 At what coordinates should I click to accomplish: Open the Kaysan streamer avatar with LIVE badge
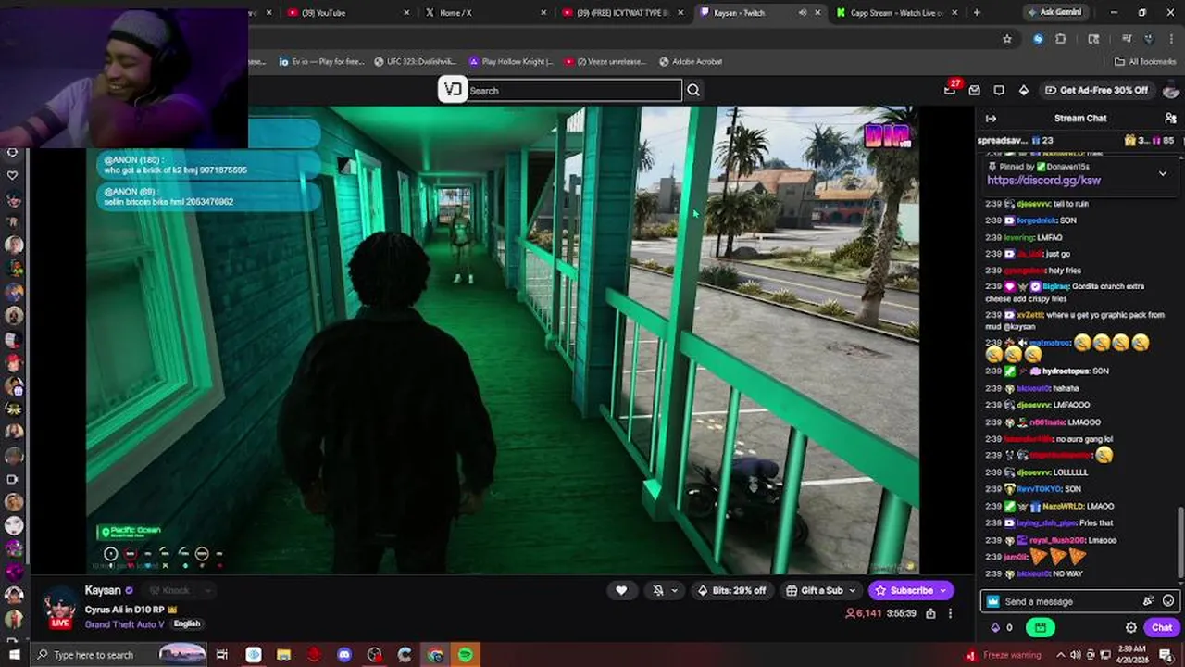coord(60,608)
